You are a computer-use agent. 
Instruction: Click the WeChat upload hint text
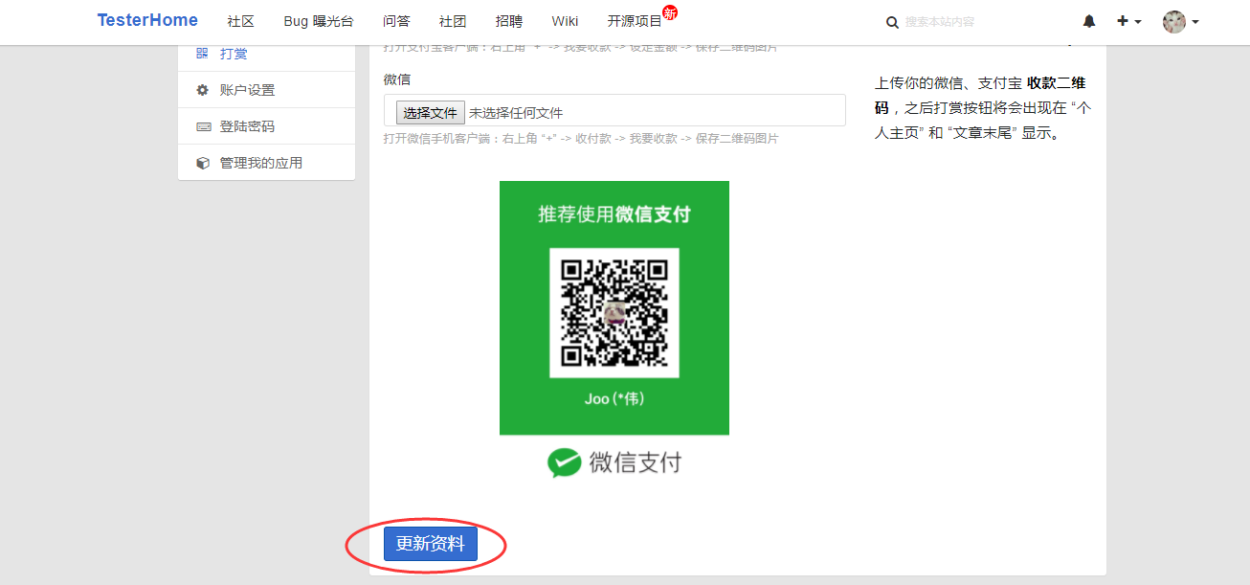(x=581, y=139)
